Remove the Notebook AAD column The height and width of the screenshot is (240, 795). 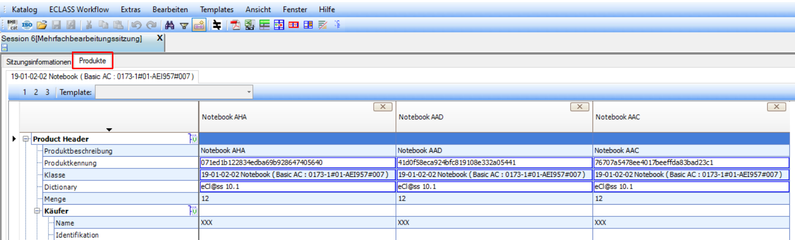pyautogui.click(x=579, y=107)
